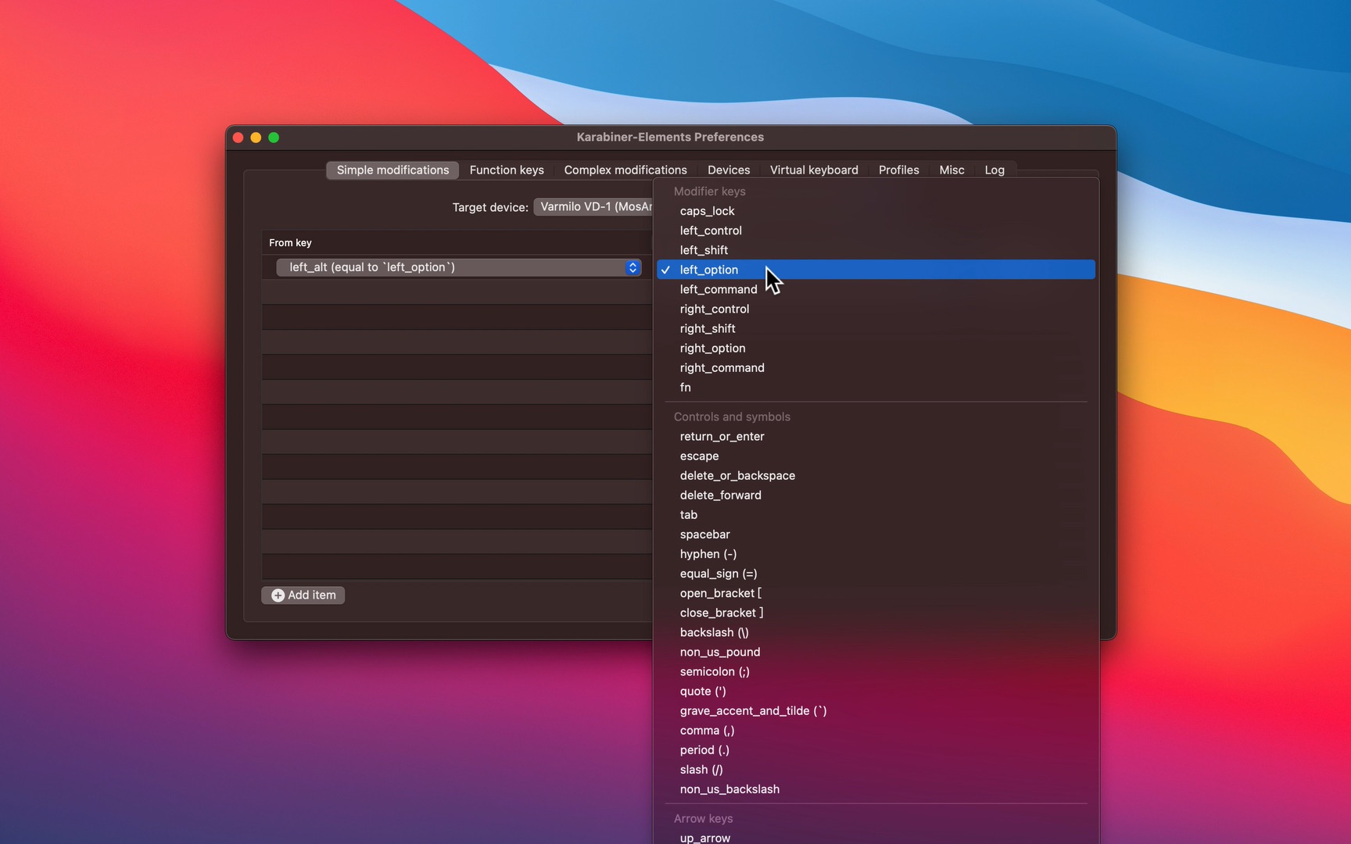
Task: View the Log tab
Action: (994, 170)
